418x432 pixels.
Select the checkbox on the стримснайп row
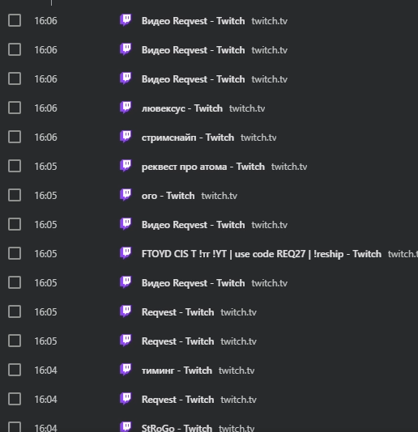15,137
